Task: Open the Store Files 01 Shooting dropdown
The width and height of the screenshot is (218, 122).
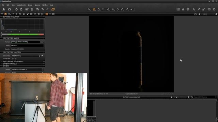Action: pos(26,56)
